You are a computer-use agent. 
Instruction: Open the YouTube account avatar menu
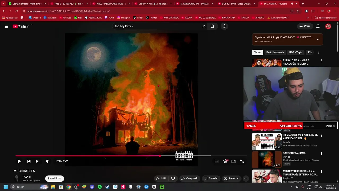[x=328, y=26]
